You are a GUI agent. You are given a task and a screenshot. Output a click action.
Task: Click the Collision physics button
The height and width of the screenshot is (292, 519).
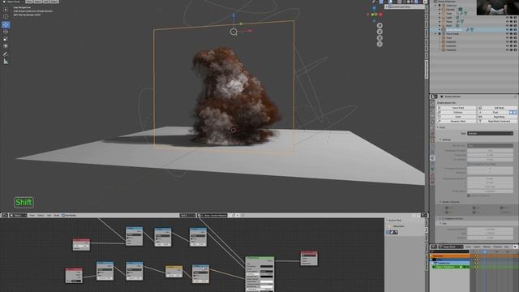tap(457, 112)
